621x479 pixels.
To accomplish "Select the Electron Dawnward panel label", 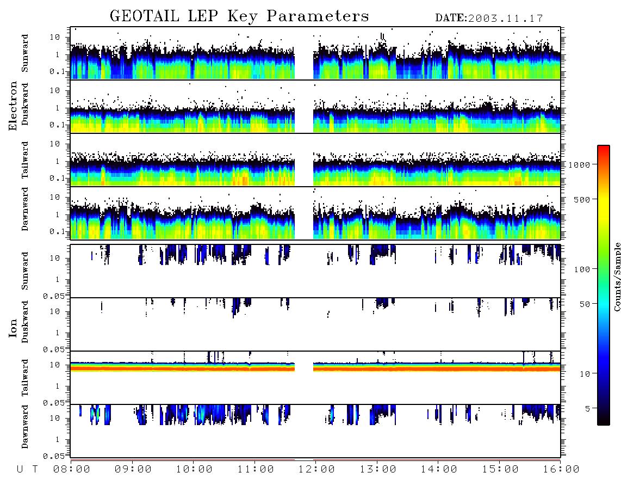I will pyautogui.click(x=25, y=209).
